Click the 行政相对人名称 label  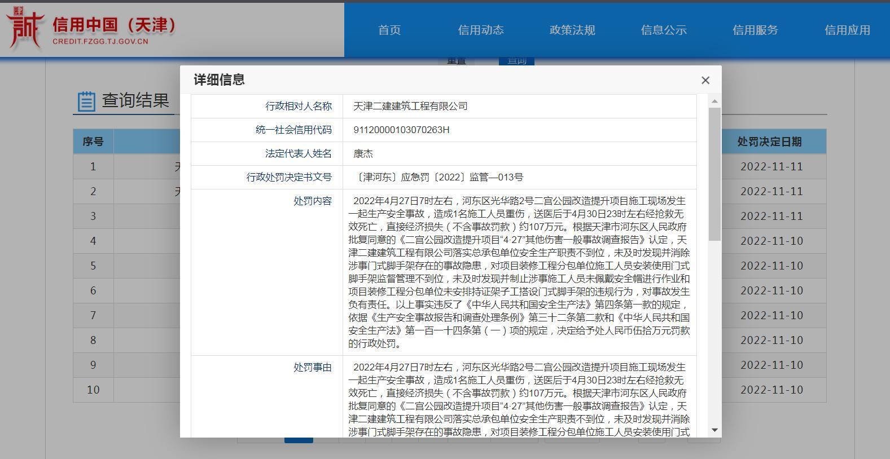tap(299, 106)
